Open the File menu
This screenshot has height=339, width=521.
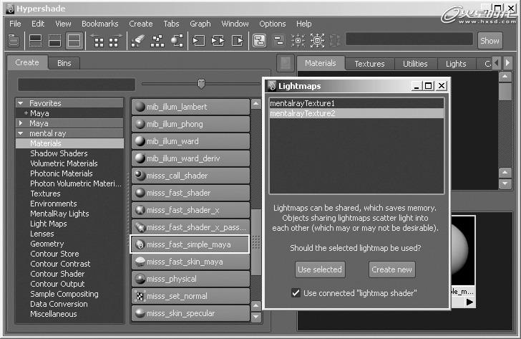tap(15, 24)
